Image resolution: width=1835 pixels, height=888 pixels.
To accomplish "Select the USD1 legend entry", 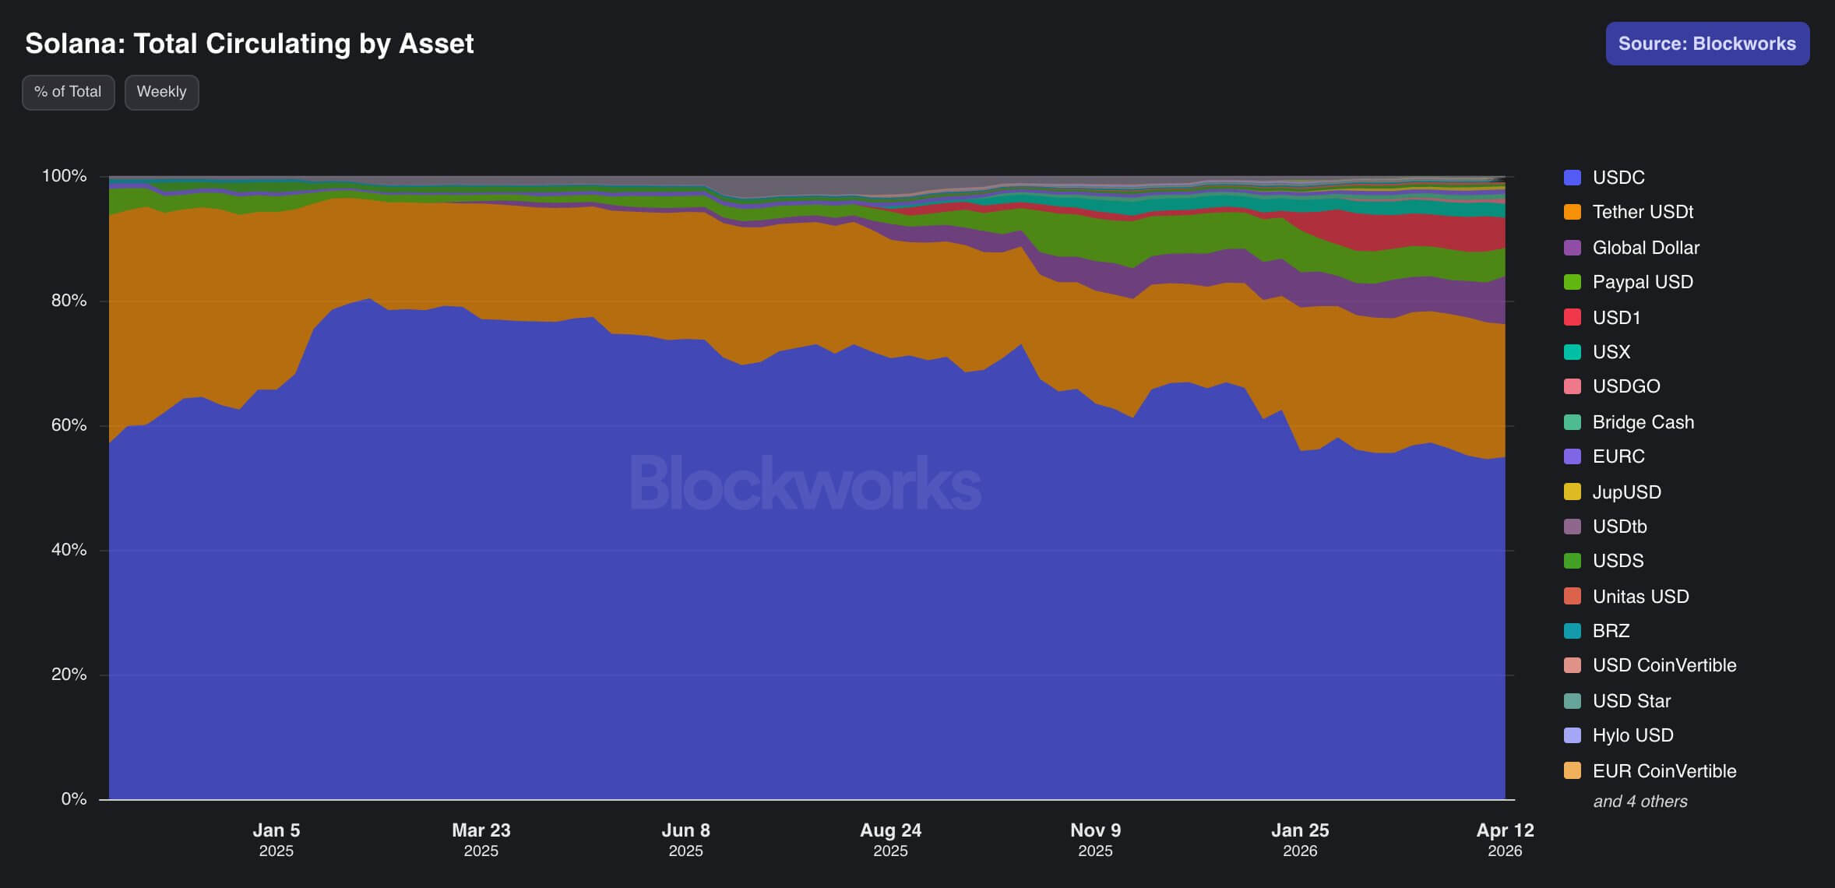I will click(1571, 317).
